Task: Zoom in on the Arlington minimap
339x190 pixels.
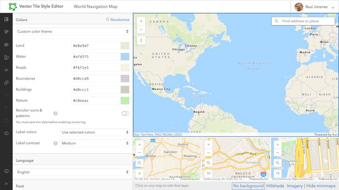Action: coord(209,145)
